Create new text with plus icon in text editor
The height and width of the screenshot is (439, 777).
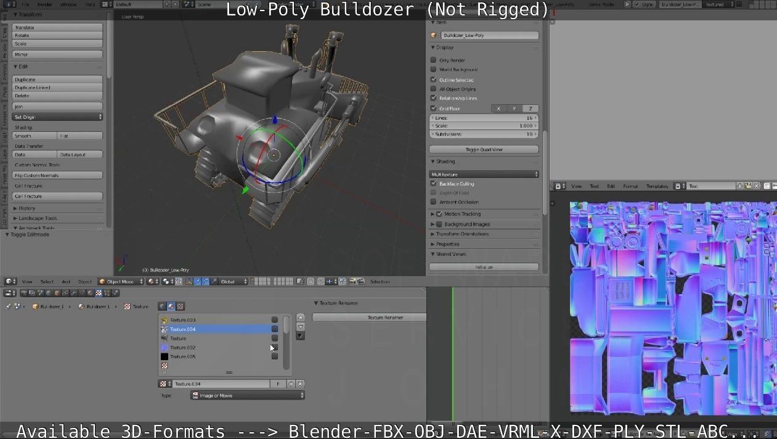click(x=740, y=186)
